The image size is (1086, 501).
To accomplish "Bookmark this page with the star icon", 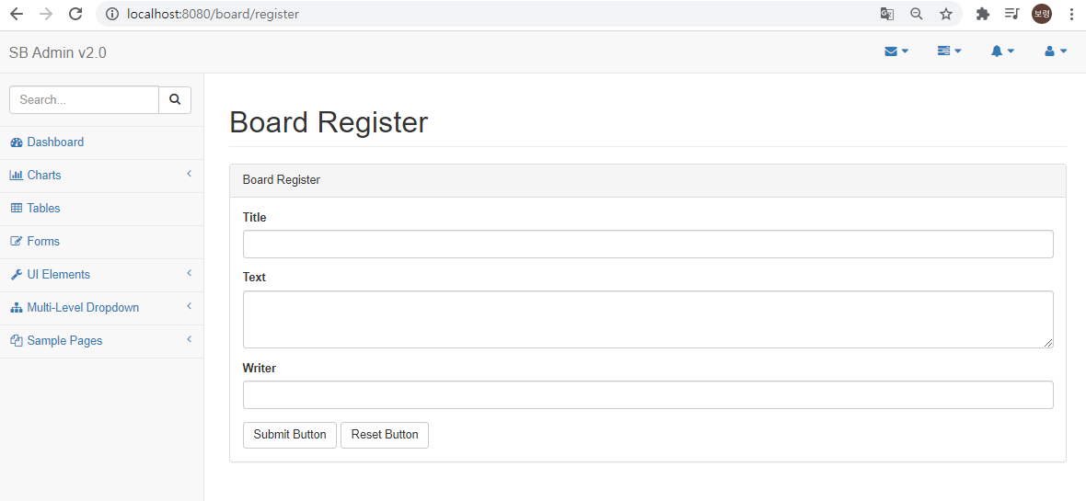I will pos(946,14).
